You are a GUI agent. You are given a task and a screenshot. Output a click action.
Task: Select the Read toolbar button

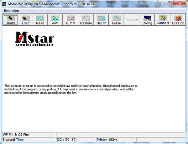(40, 20)
